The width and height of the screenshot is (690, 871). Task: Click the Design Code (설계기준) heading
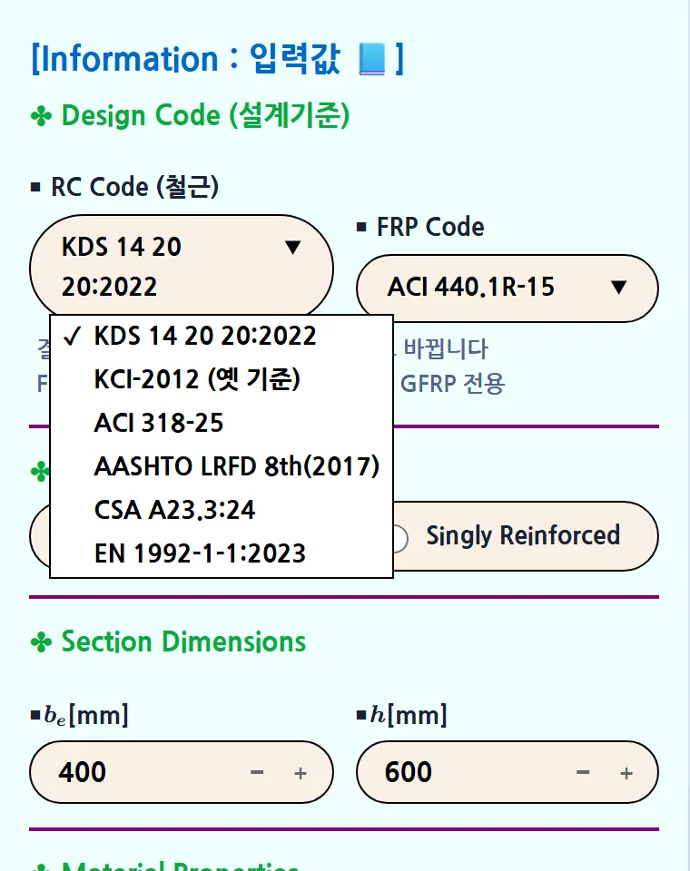click(205, 115)
